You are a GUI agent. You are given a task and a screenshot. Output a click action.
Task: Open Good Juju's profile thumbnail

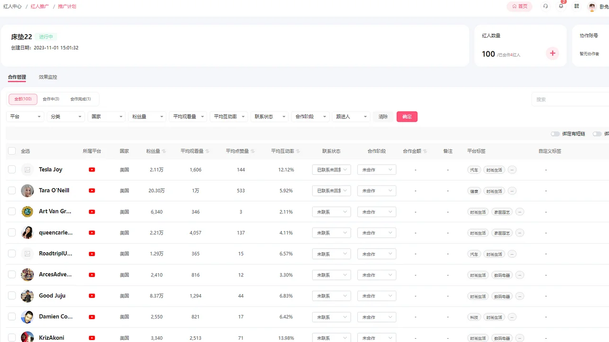tap(27, 295)
